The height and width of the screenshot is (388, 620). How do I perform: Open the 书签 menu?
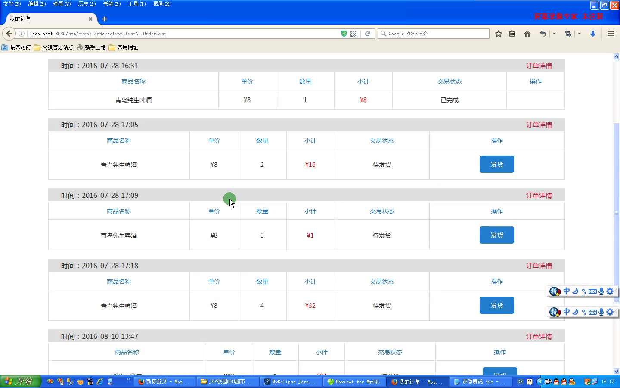coord(112,4)
